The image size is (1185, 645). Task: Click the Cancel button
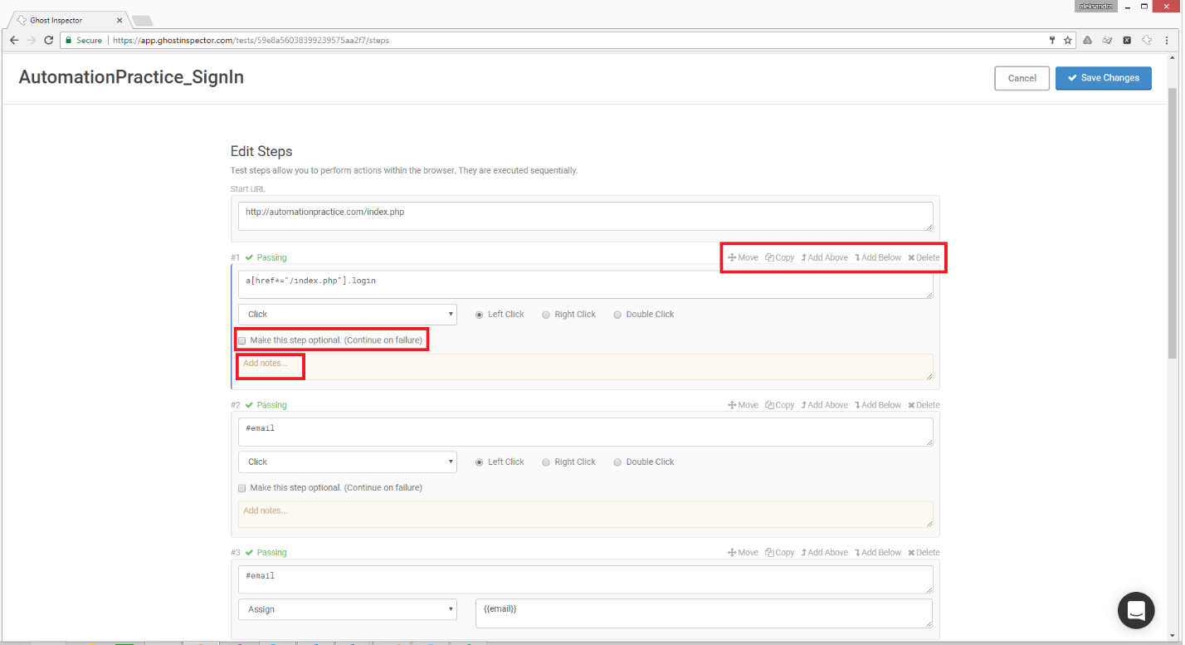point(1022,78)
